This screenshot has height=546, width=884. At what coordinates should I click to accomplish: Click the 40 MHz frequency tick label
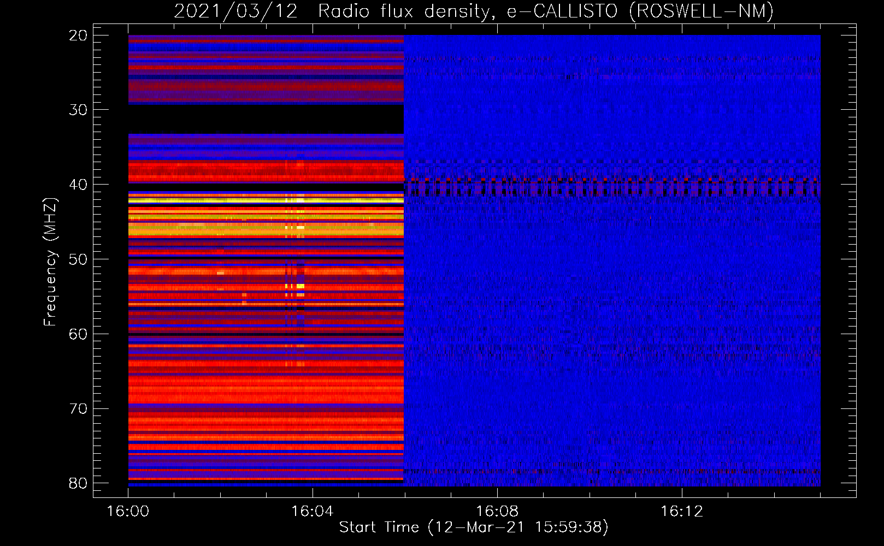pyautogui.click(x=78, y=185)
